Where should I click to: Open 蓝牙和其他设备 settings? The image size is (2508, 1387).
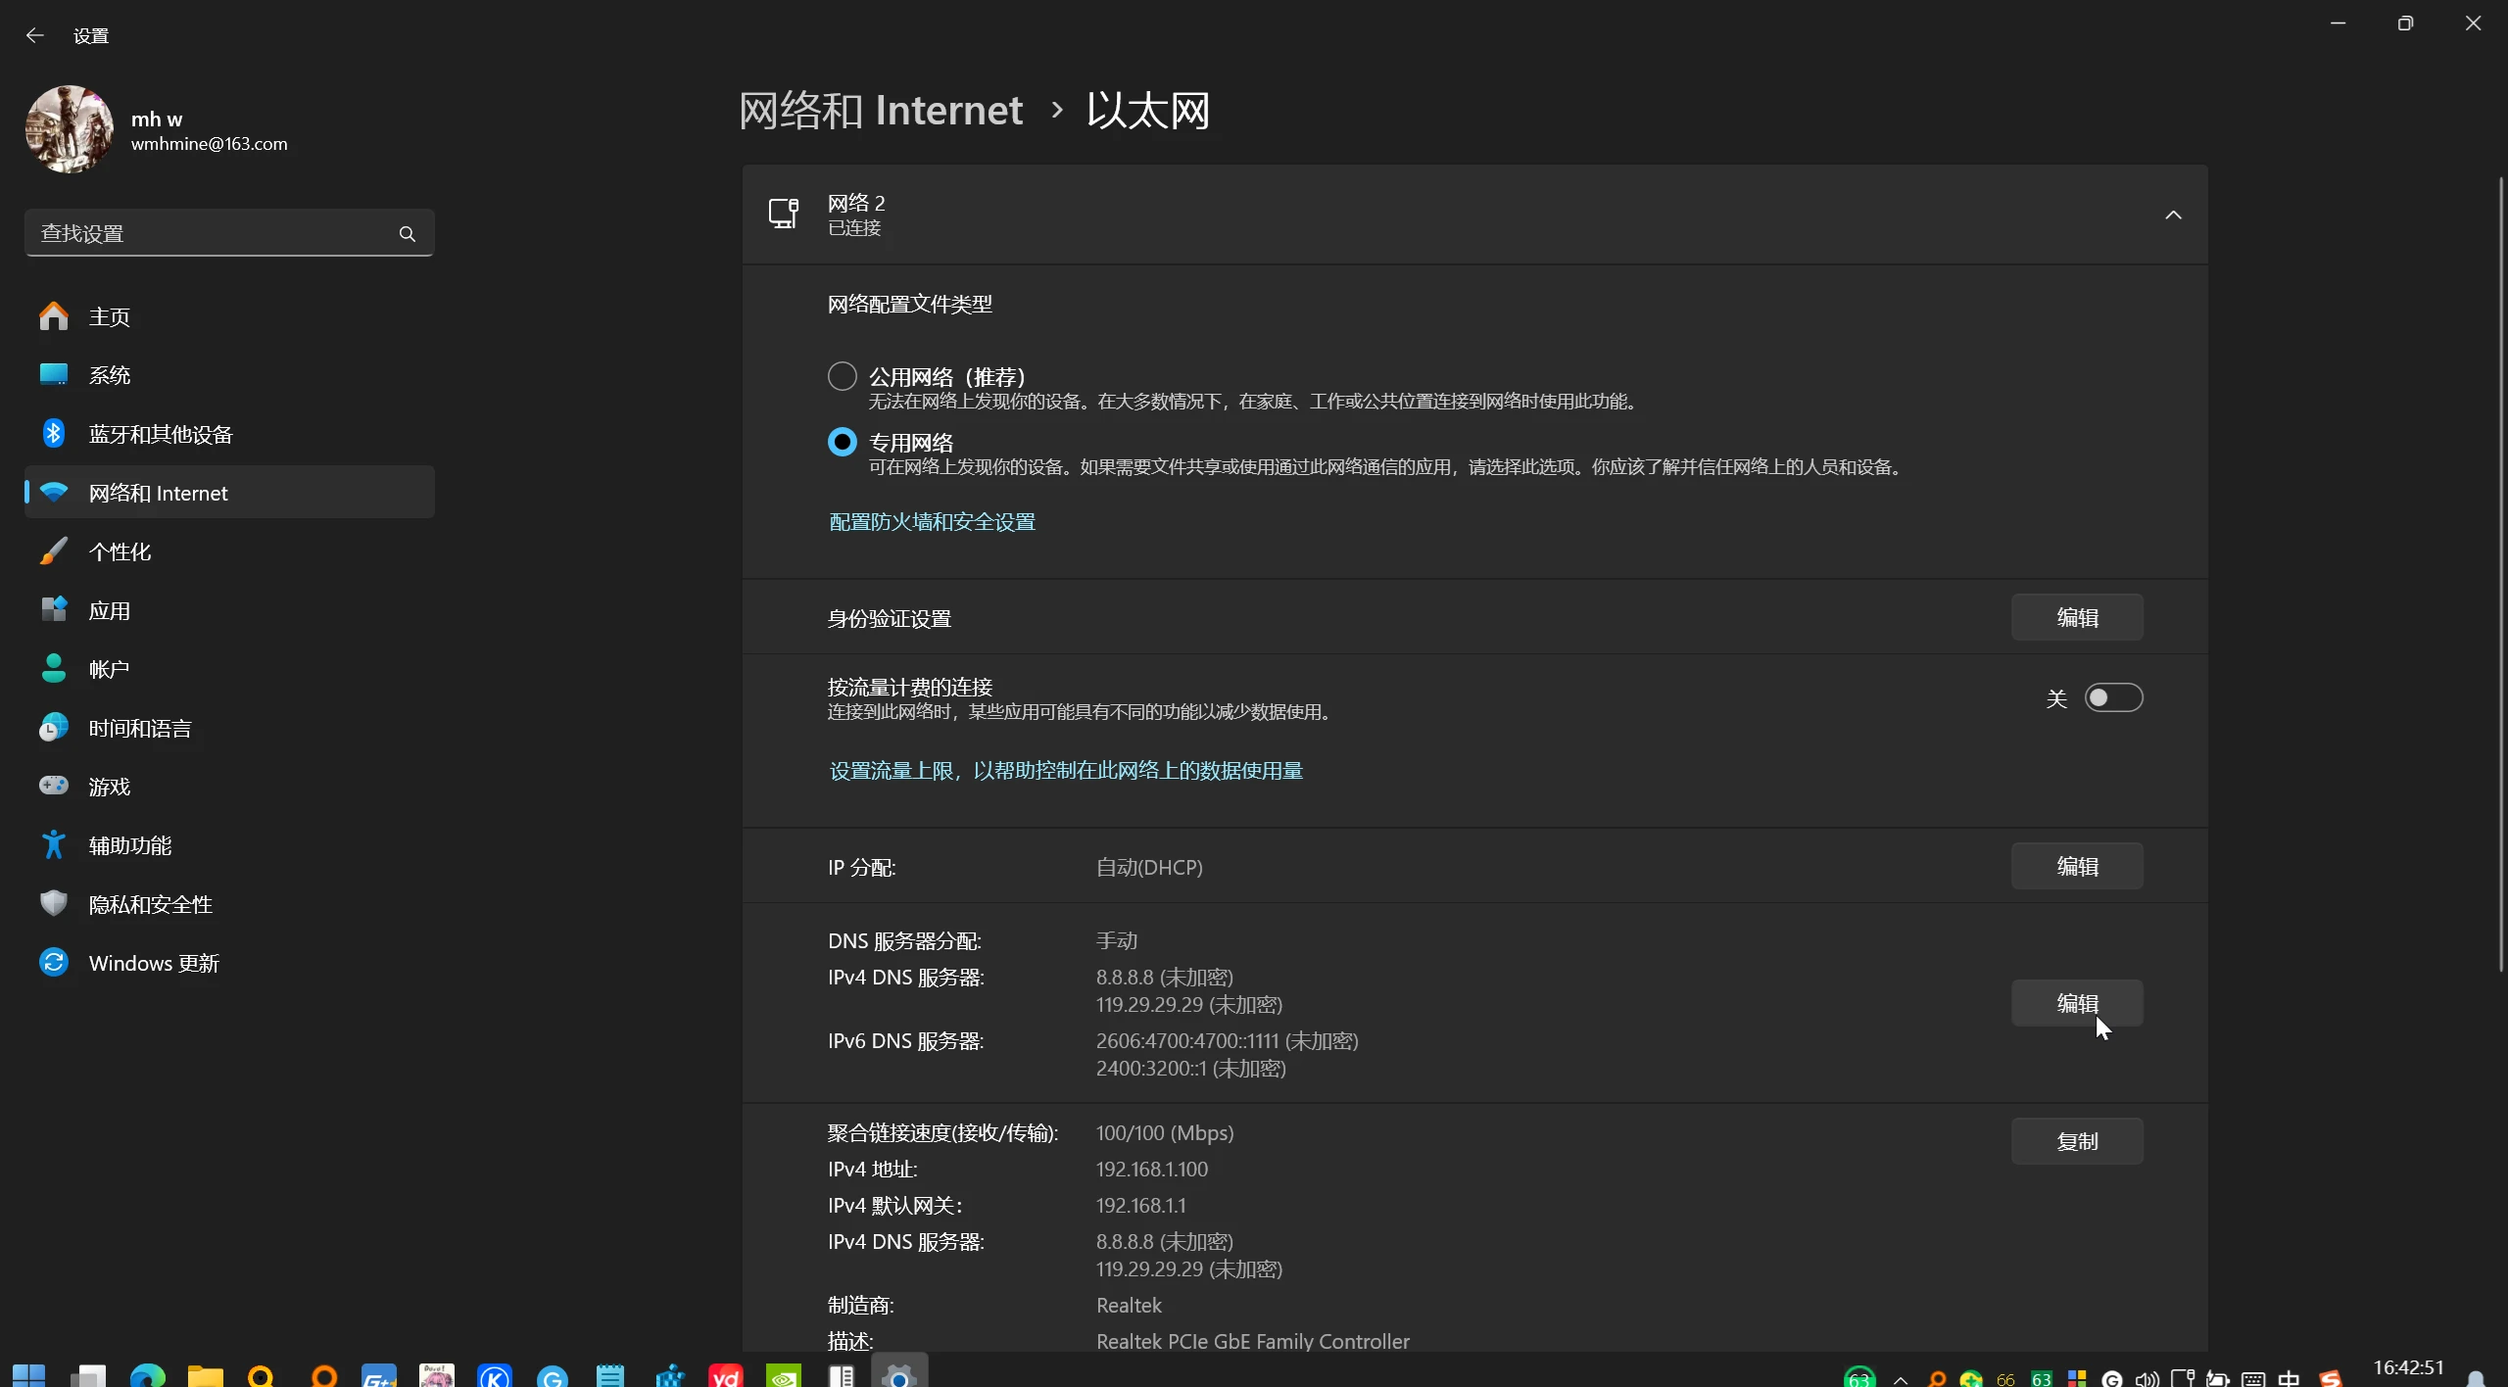point(161,433)
